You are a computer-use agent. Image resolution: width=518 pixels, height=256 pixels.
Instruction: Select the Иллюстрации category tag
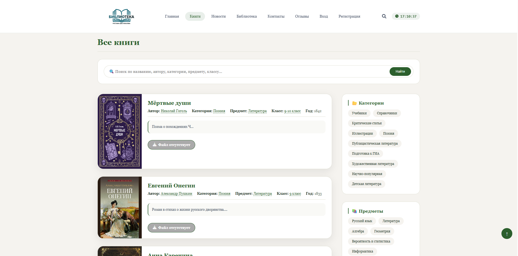click(362, 134)
